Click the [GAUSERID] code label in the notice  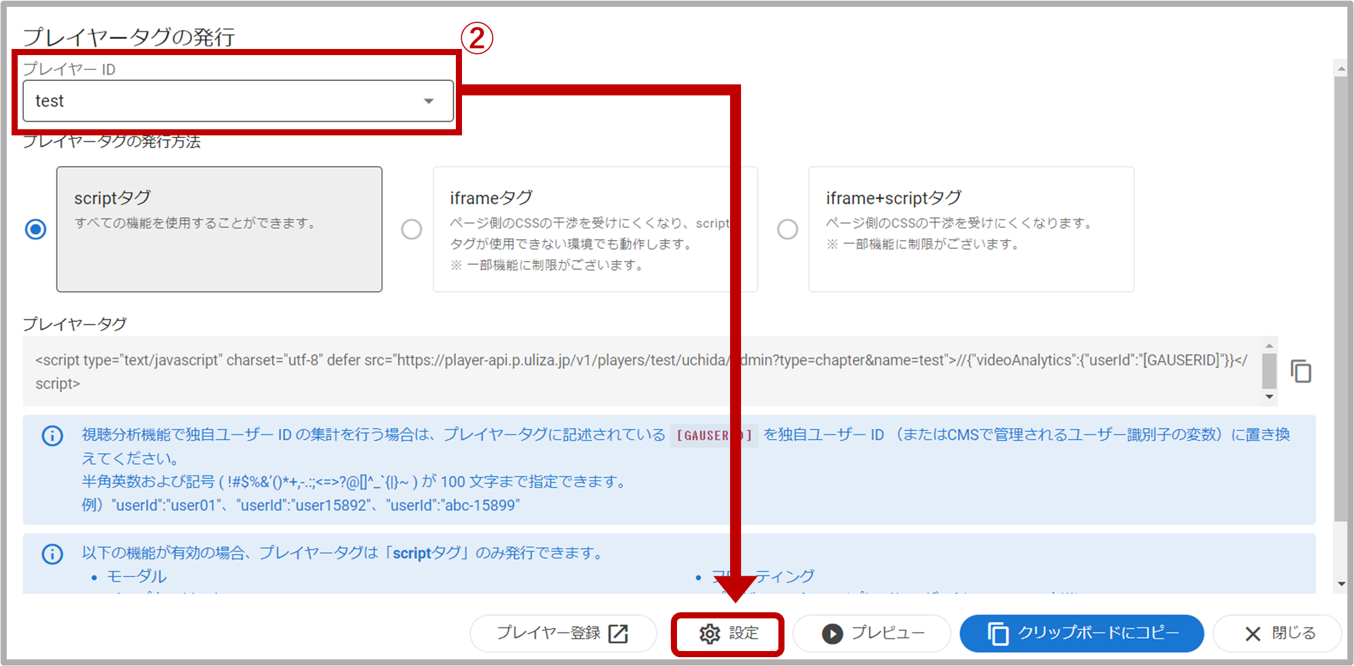[x=714, y=435]
